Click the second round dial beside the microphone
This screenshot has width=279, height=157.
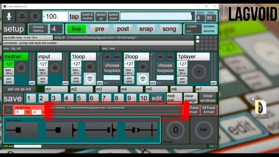click(x=35, y=17)
